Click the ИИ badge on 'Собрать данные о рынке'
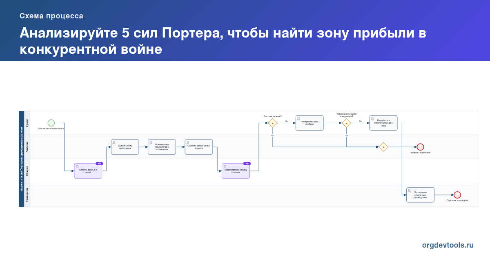490x257 pixels. tap(99, 164)
